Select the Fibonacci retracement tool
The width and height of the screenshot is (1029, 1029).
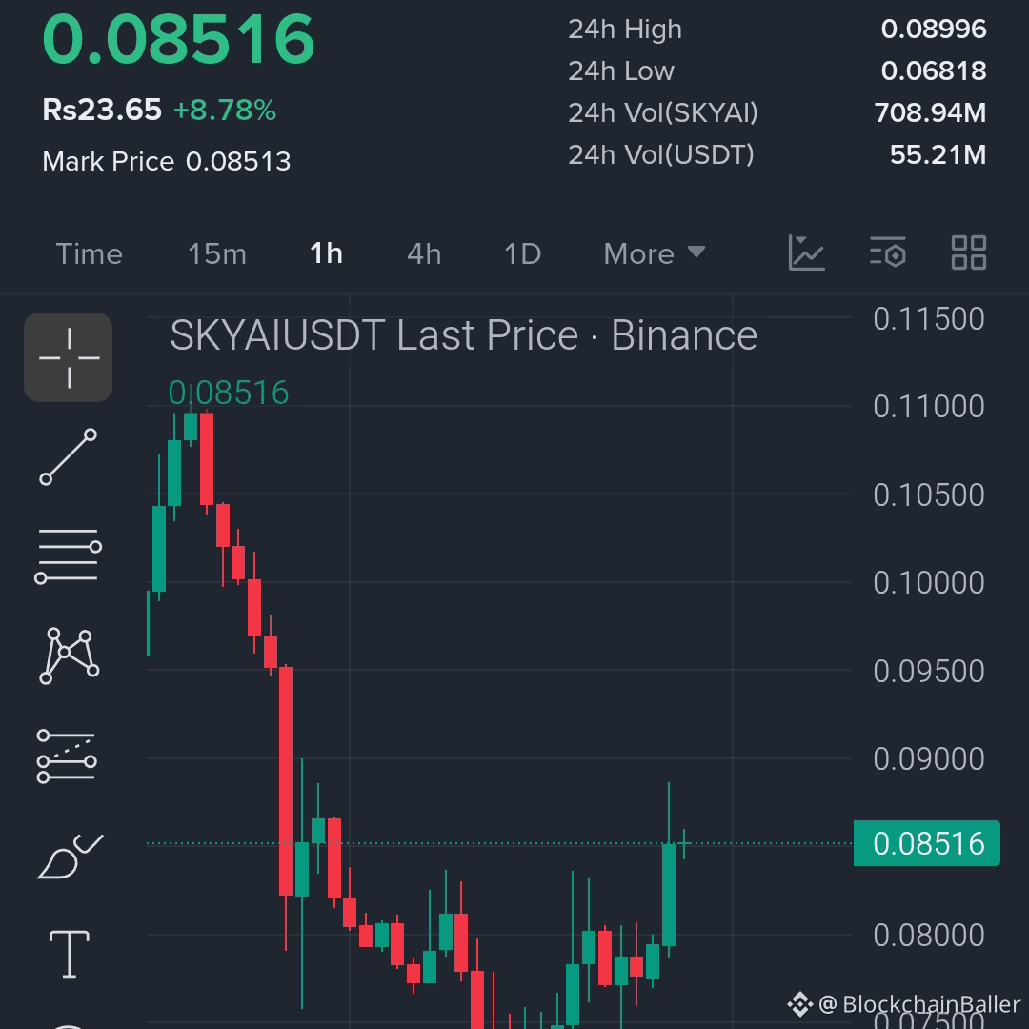(x=67, y=756)
